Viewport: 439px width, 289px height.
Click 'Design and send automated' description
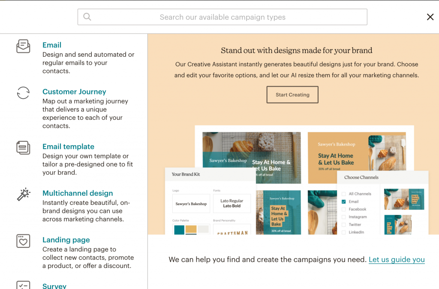tap(88, 63)
